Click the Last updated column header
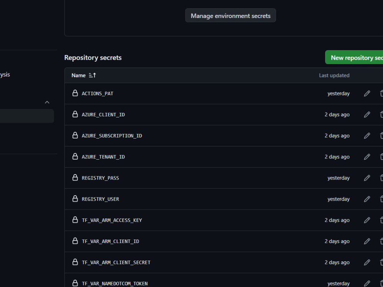 [334, 75]
